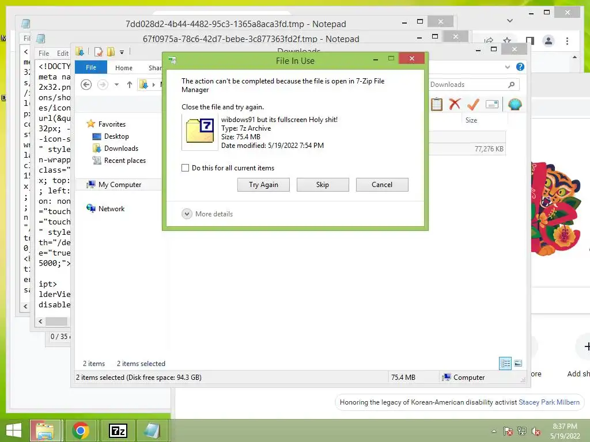Select Favorites in navigation pane
This screenshot has height=442, width=590.
tap(112, 124)
